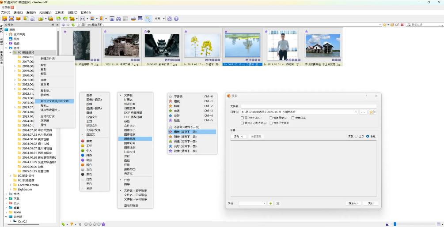This screenshot has height=227, width=444.
Task: Click the red X icon near filter box
Action: [x=402, y=25]
